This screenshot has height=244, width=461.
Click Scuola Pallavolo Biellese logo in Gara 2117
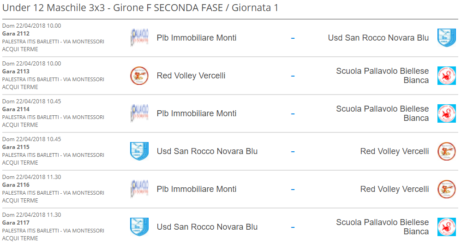point(447,226)
